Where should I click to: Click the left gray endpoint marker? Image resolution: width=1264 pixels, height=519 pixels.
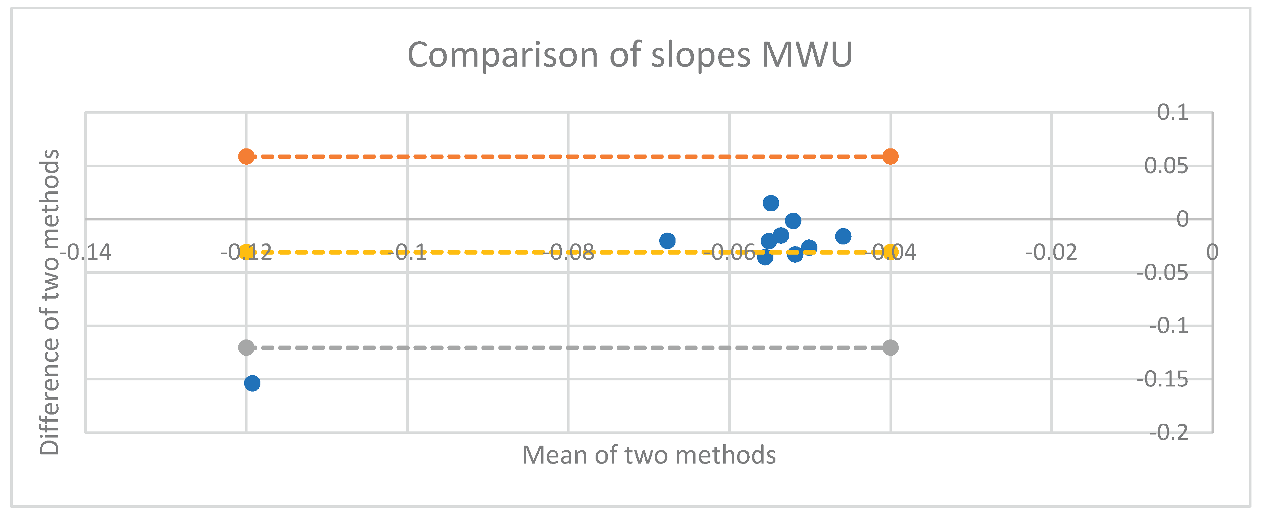tap(246, 348)
